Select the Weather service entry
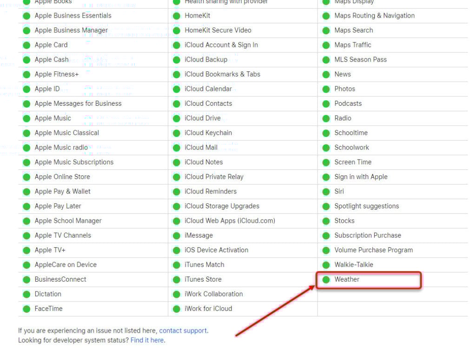This screenshot has height=348, width=476. (x=347, y=279)
